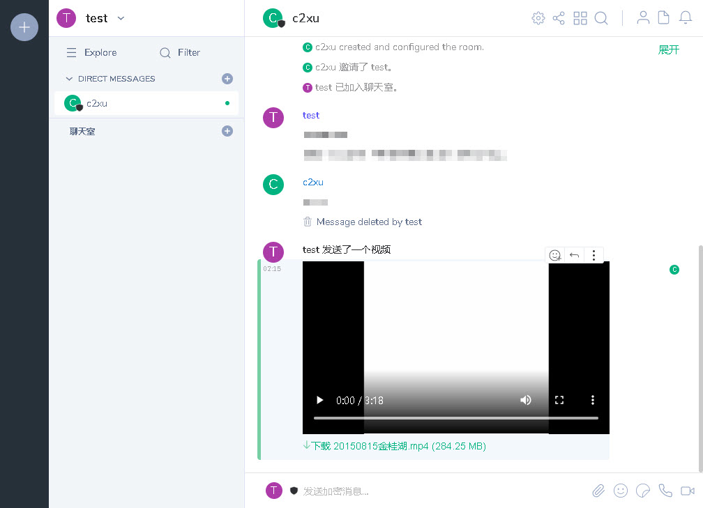Open the apps grid icon in header
703x508 pixels.
click(580, 18)
